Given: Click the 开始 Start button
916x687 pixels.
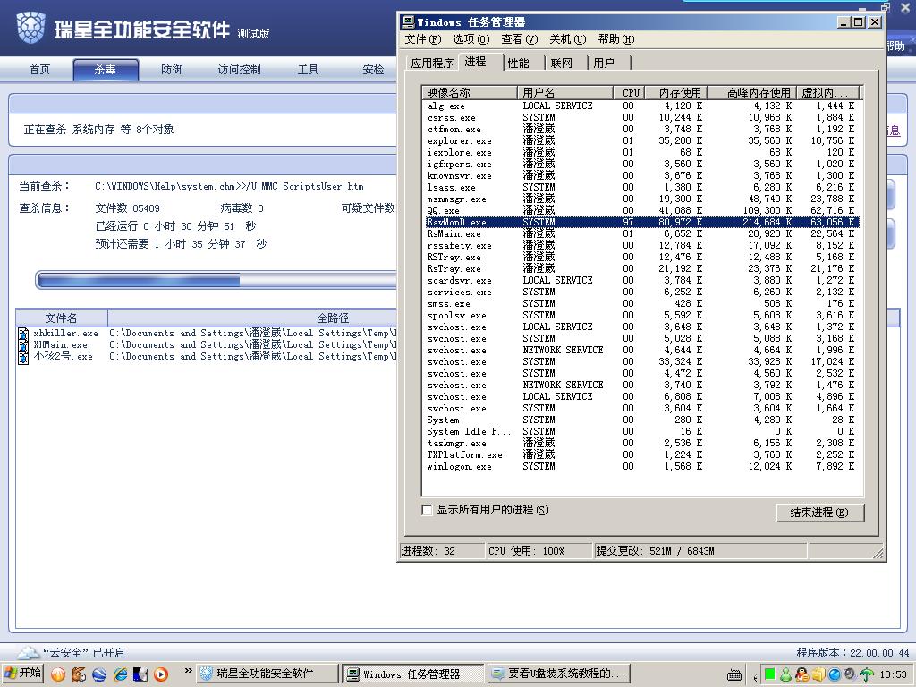Looking at the screenshot, I should tap(22, 674).
